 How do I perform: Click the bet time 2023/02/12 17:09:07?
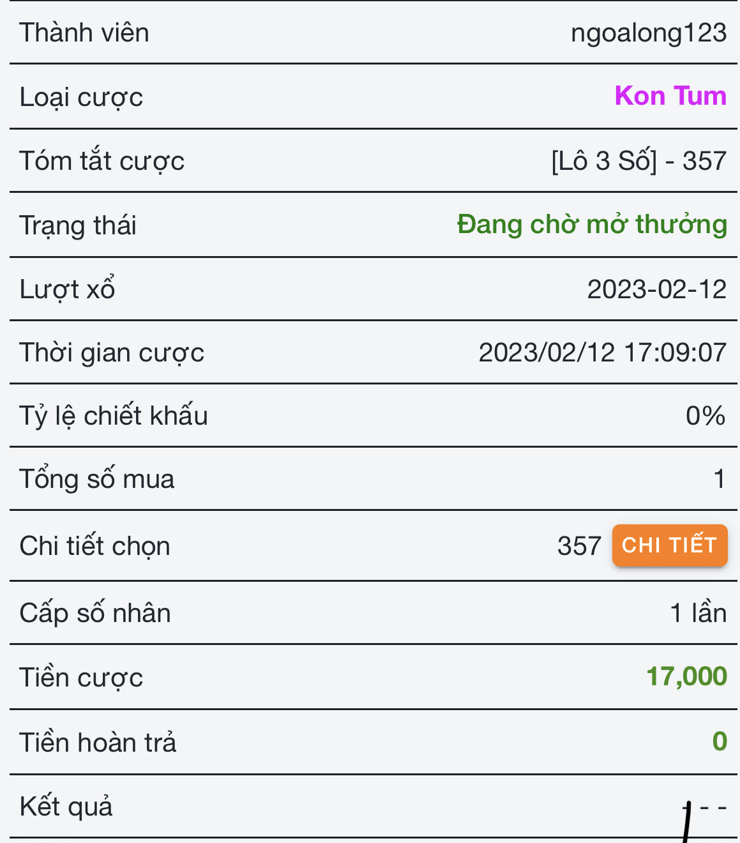pyautogui.click(x=603, y=353)
